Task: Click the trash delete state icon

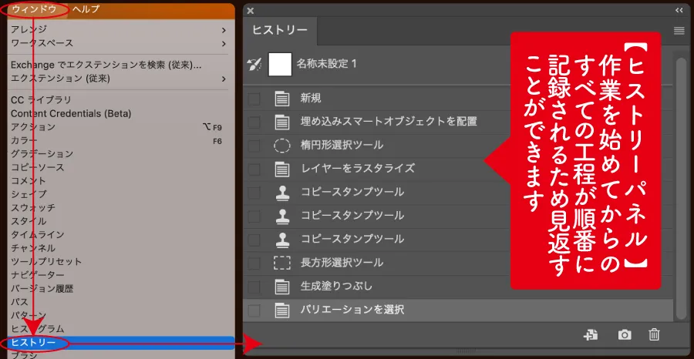Action: pos(654,334)
